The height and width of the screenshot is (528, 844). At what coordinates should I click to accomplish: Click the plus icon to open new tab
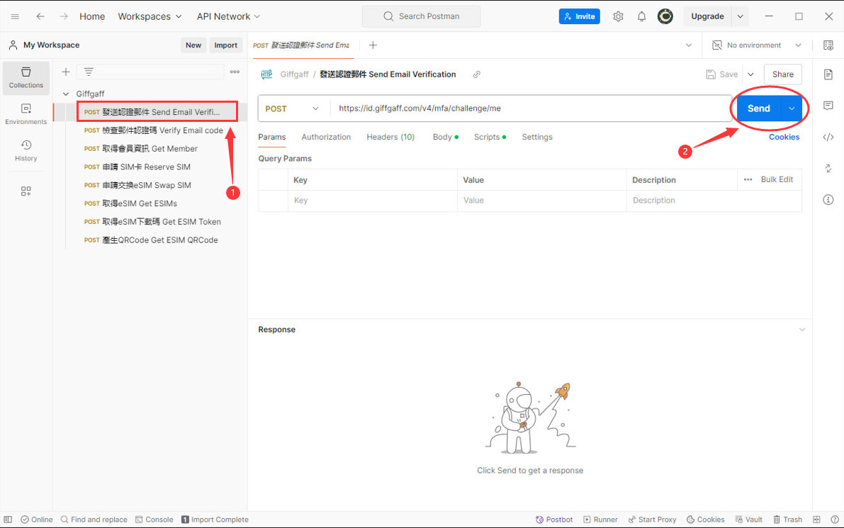pos(373,45)
